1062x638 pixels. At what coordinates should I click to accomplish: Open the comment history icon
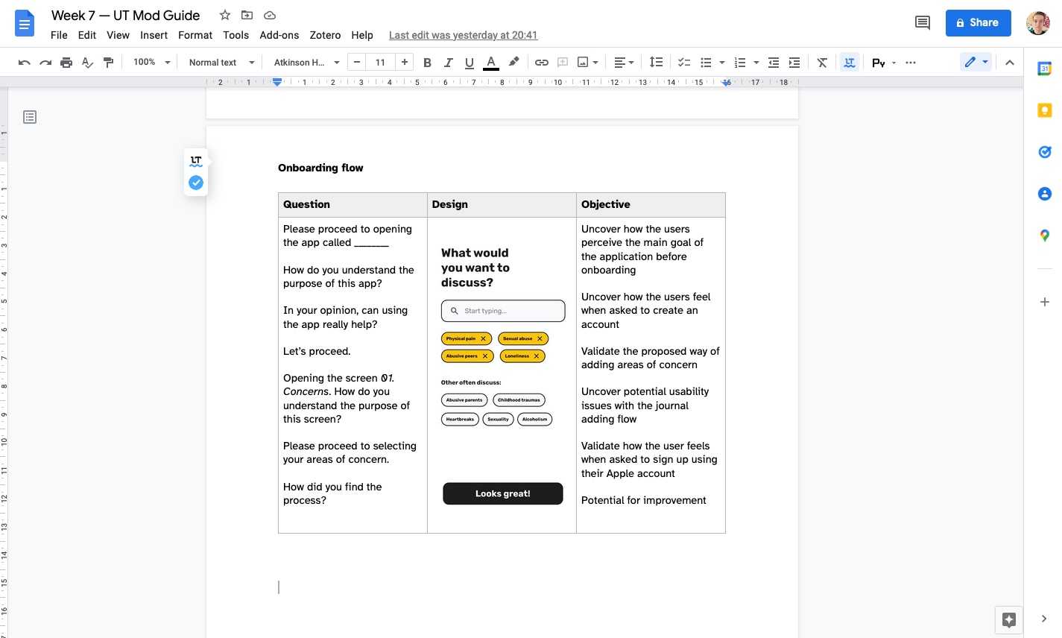(922, 23)
